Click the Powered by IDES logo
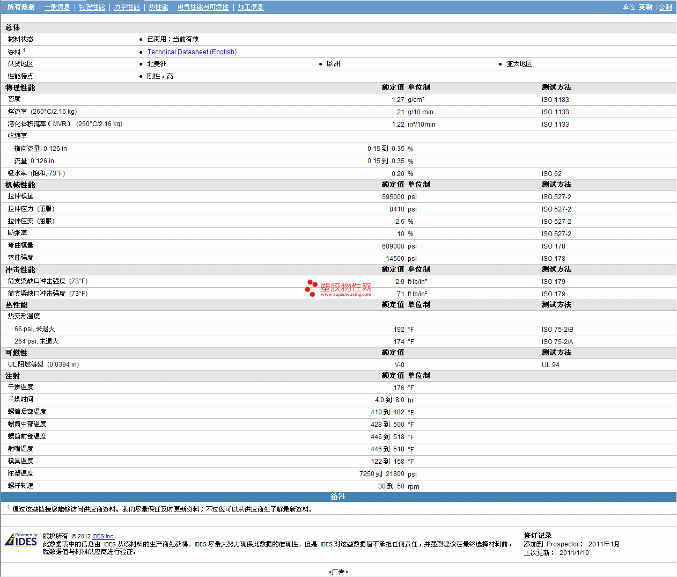The image size is (677, 577). coord(21,539)
